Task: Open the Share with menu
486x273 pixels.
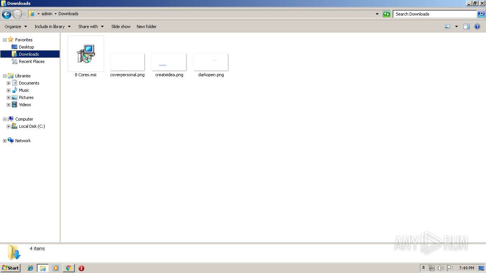Action: [x=91, y=27]
